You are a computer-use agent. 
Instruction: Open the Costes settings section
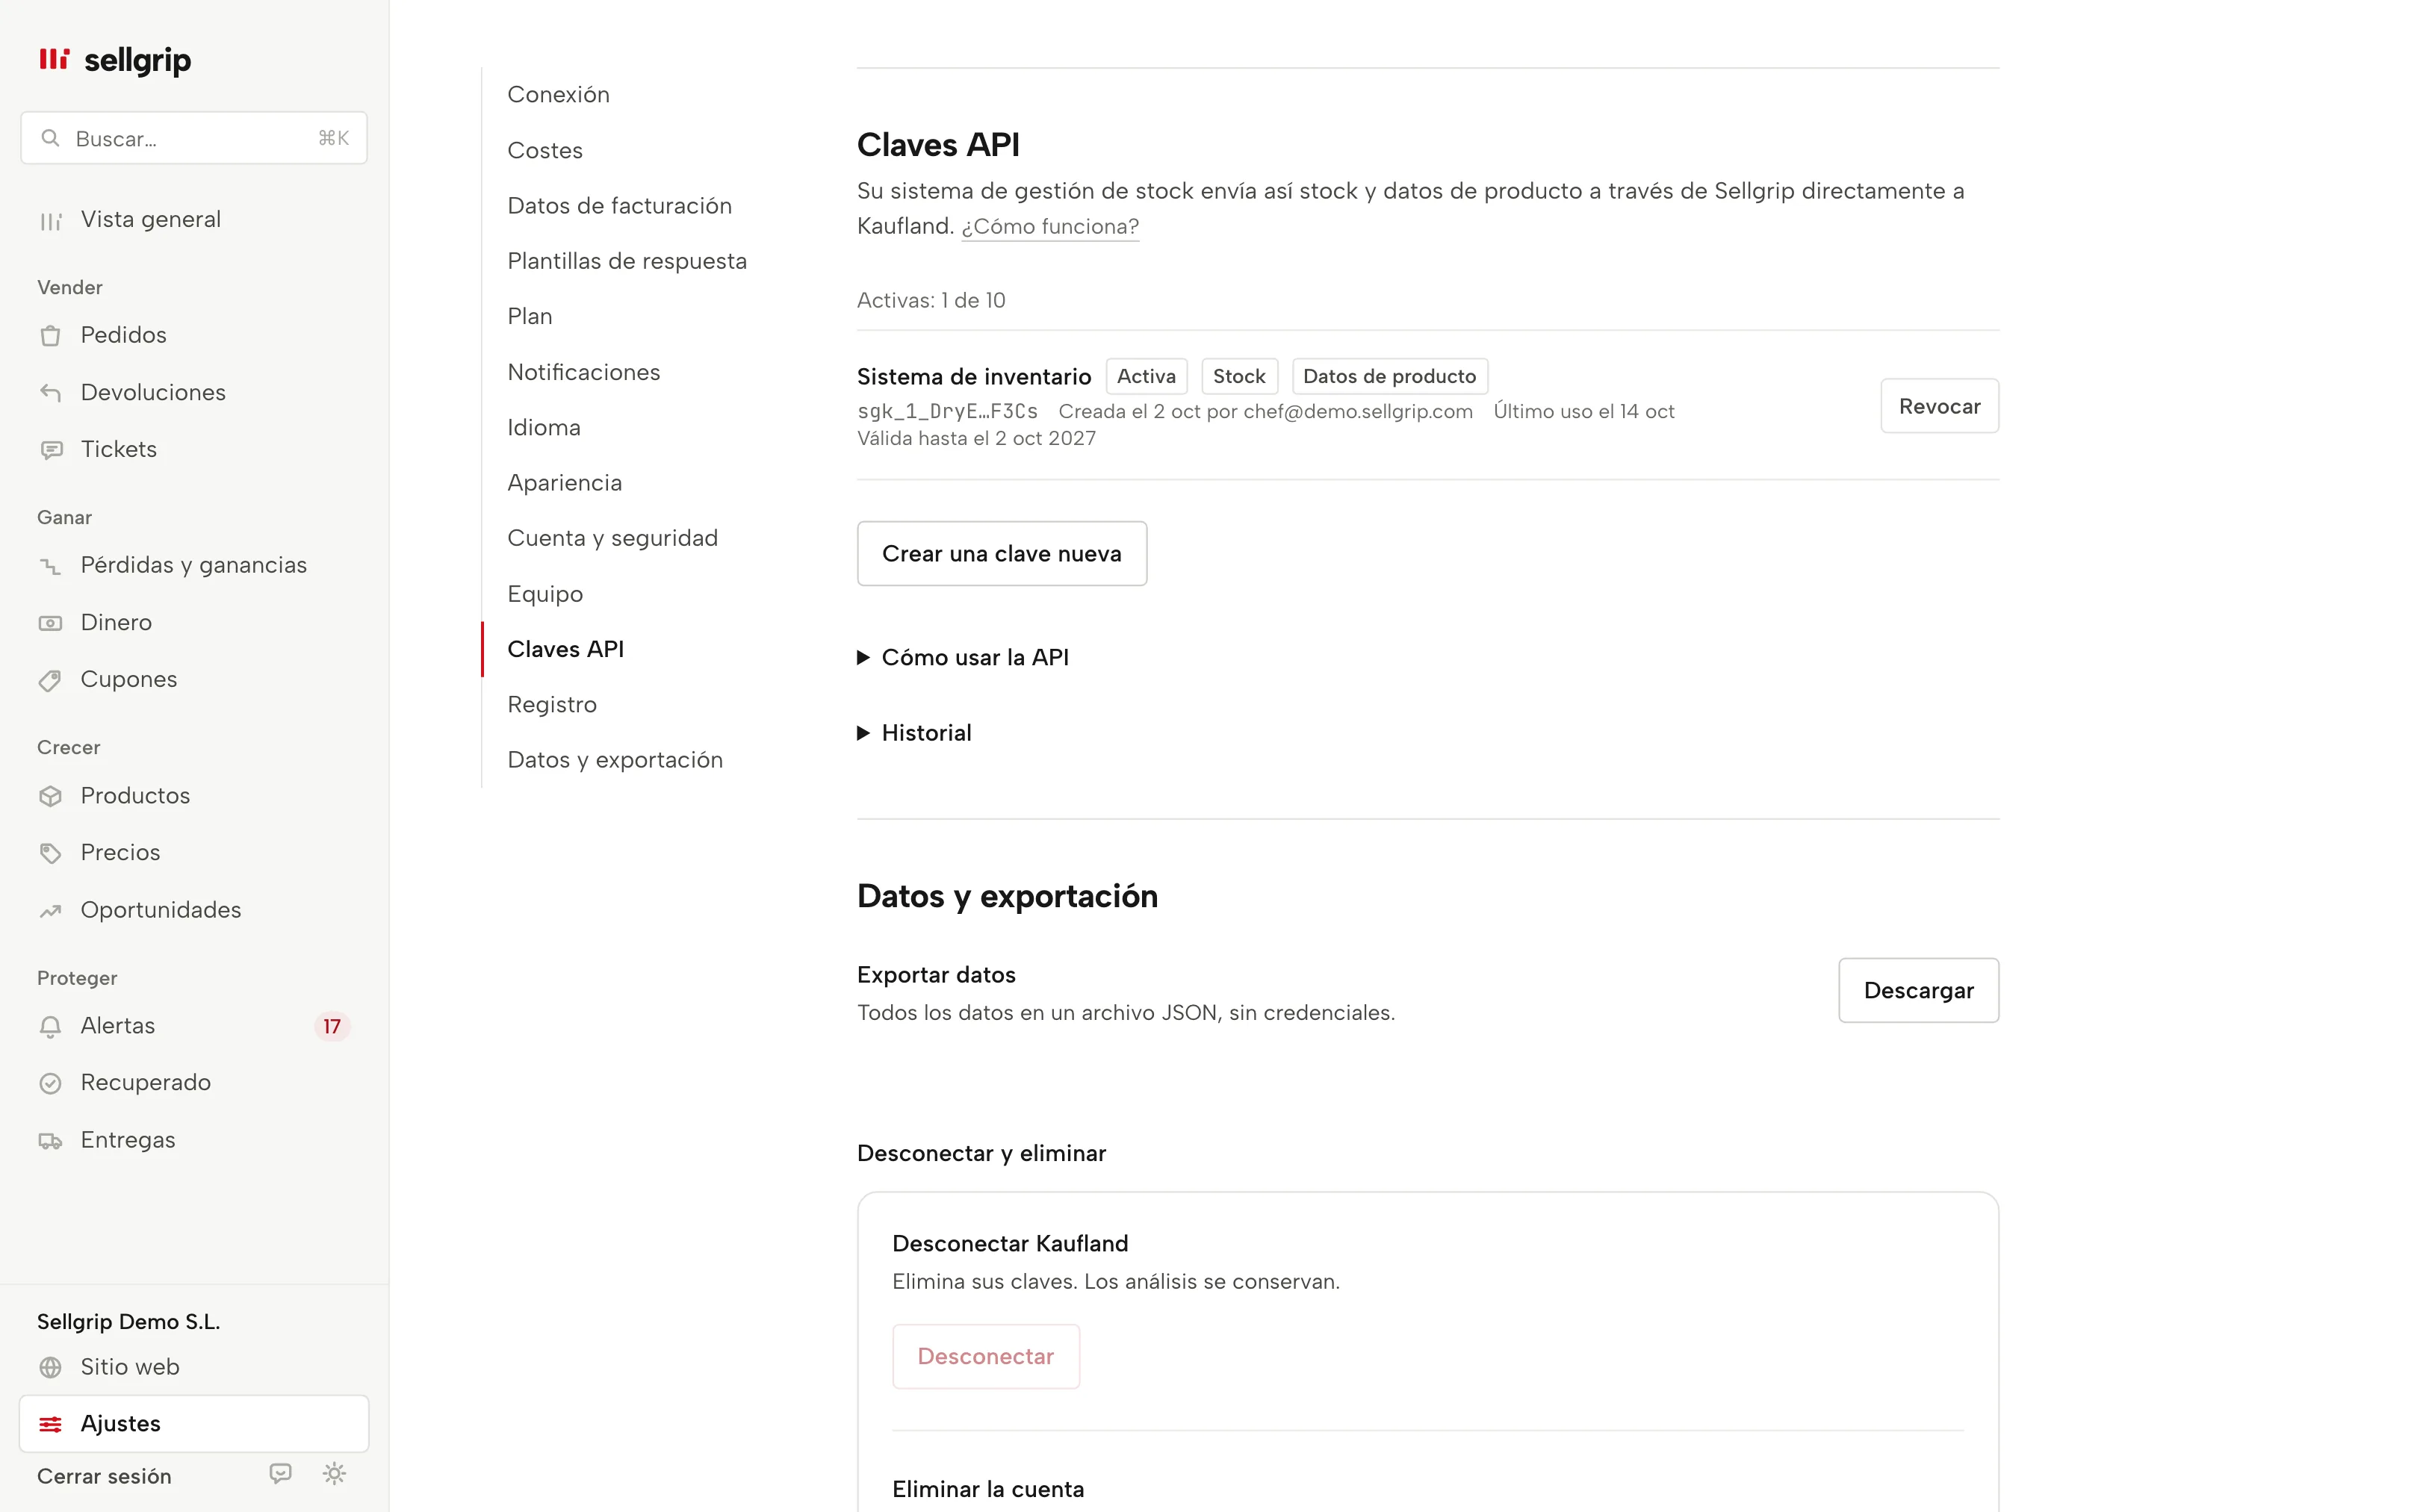pos(545,150)
